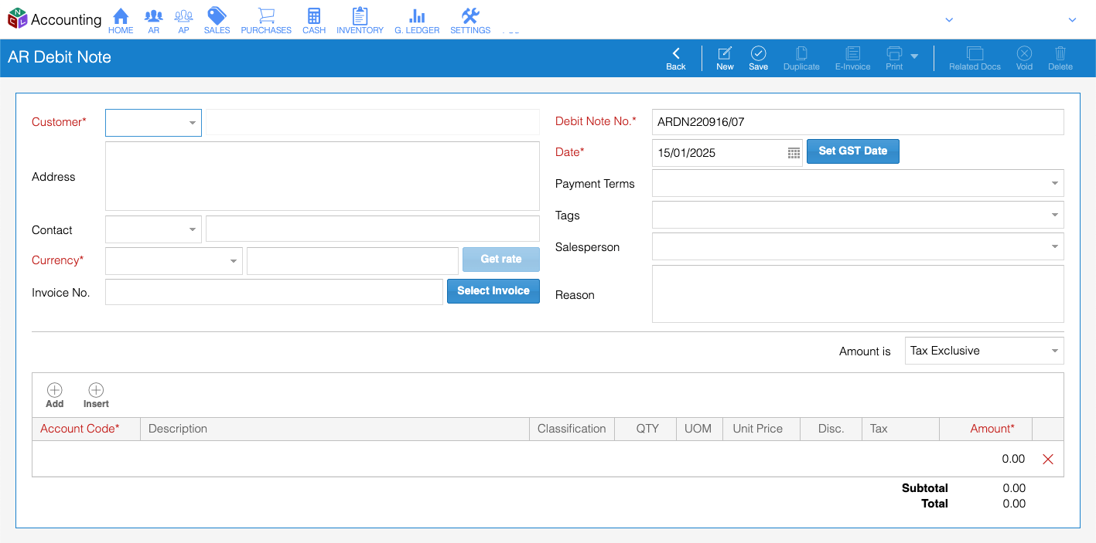
Task: Open the Amount is Tax Exclusive dropdown
Action: (1054, 351)
